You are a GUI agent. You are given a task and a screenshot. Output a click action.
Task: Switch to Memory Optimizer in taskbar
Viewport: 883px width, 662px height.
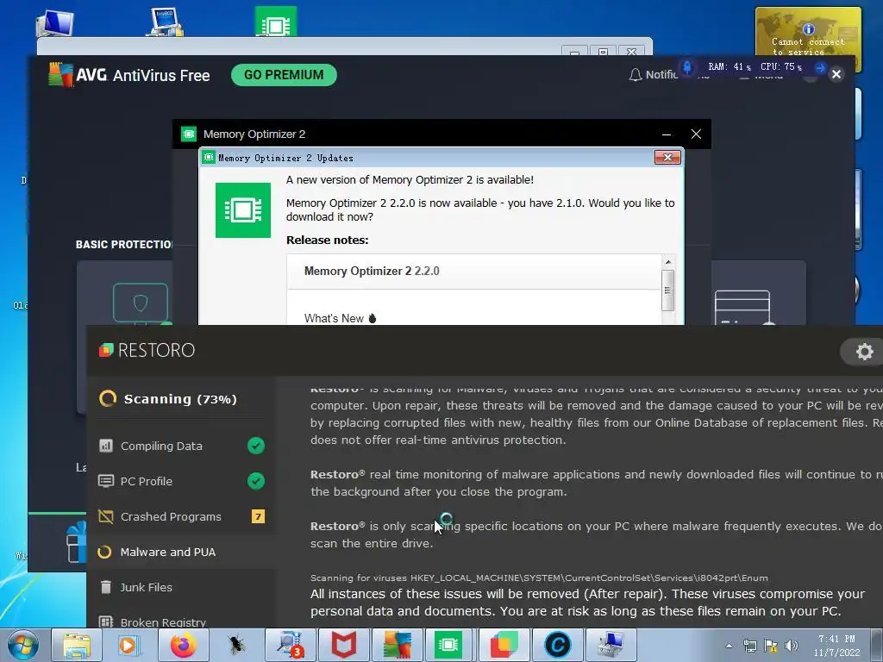coord(449,645)
